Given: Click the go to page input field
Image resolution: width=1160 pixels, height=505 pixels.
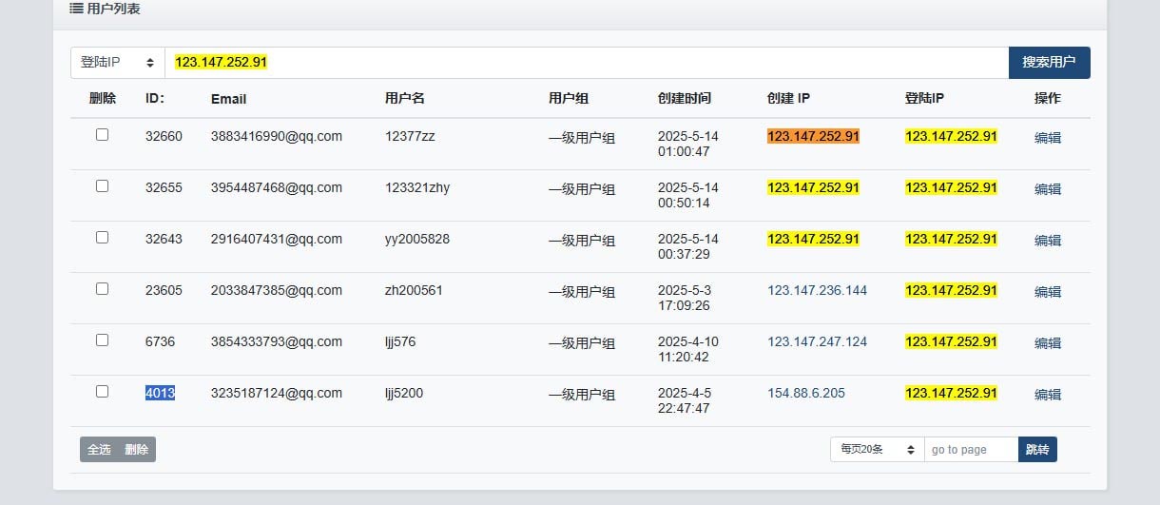Looking at the screenshot, I should click(x=971, y=449).
